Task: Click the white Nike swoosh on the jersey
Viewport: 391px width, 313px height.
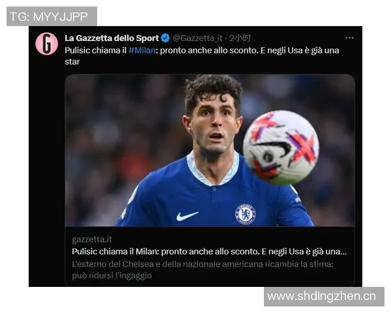Action: click(187, 216)
